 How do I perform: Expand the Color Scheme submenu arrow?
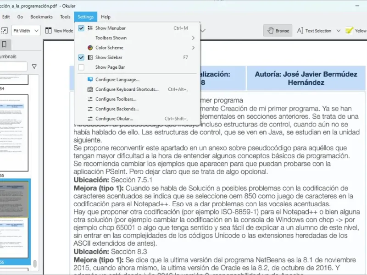[x=193, y=48]
